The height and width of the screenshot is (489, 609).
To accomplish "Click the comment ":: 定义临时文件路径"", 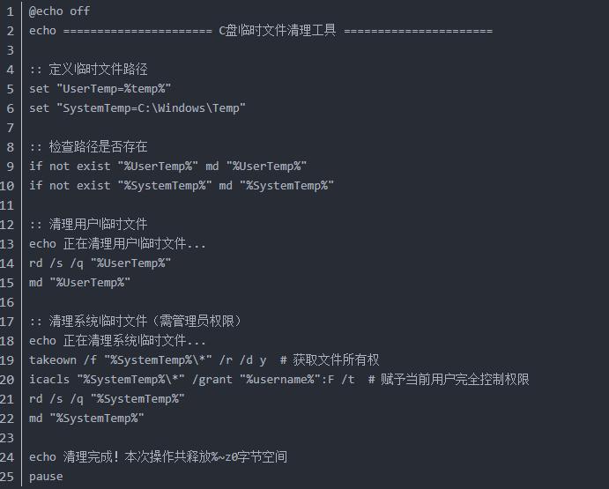I will tap(88, 70).
